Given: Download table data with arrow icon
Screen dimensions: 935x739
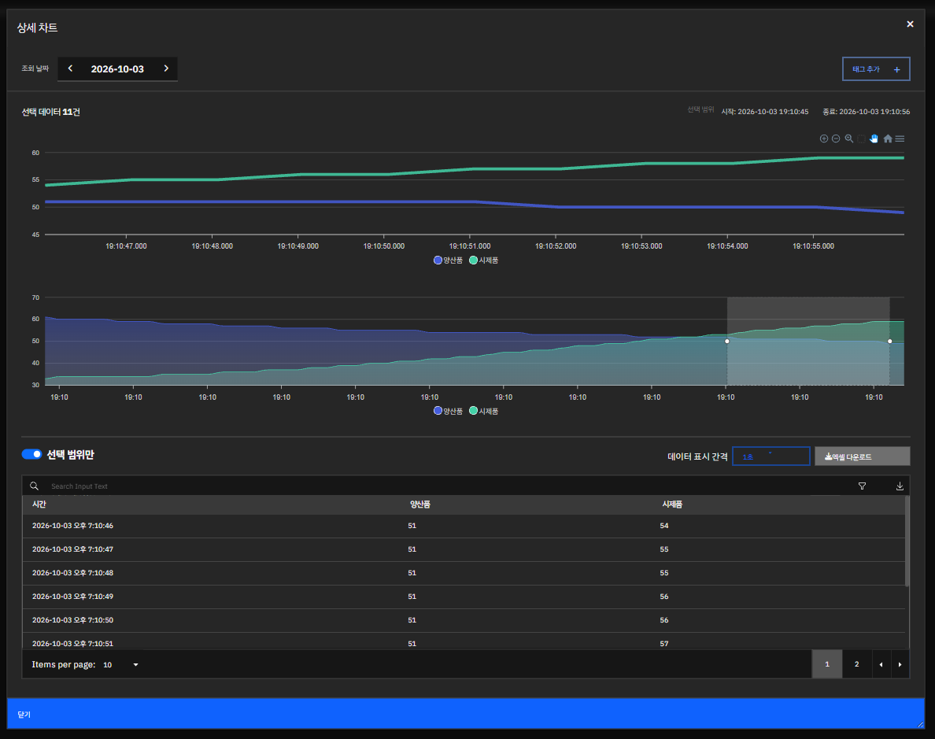Looking at the screenshot, I should pyautogui.click(x=900, y=486).
